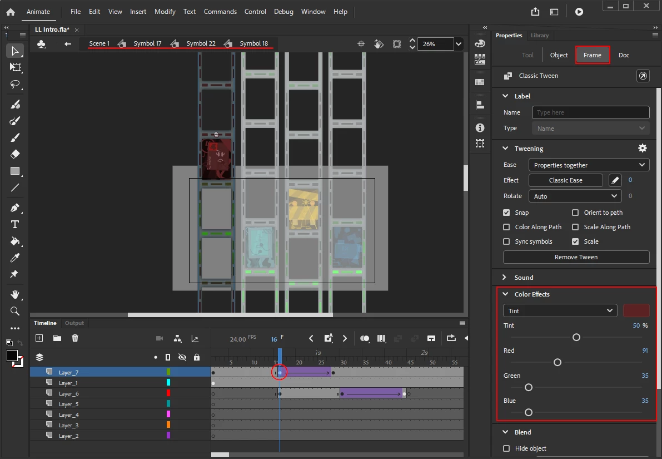The height and width of the screenshot is (459, 662).
Task: Enable the Orient to path checkbox
Action: click(575, 213)
